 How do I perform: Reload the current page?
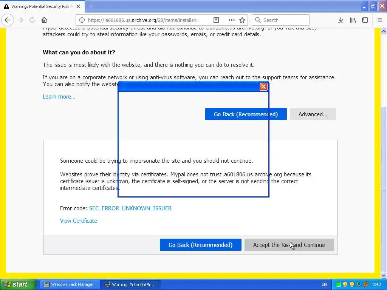click(32, 20)
